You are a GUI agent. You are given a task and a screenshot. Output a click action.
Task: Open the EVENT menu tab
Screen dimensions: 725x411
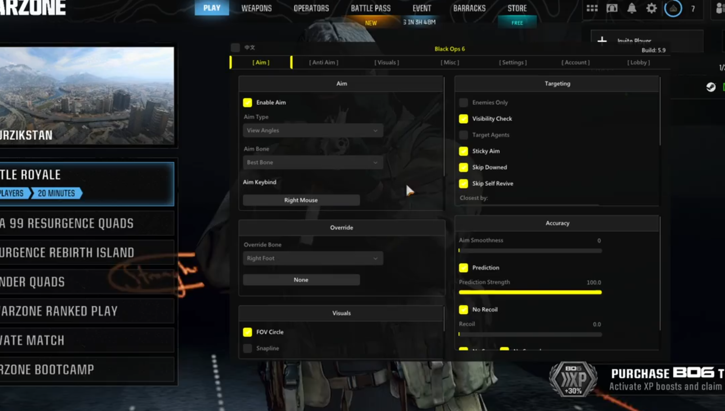[x=422, y=8]
